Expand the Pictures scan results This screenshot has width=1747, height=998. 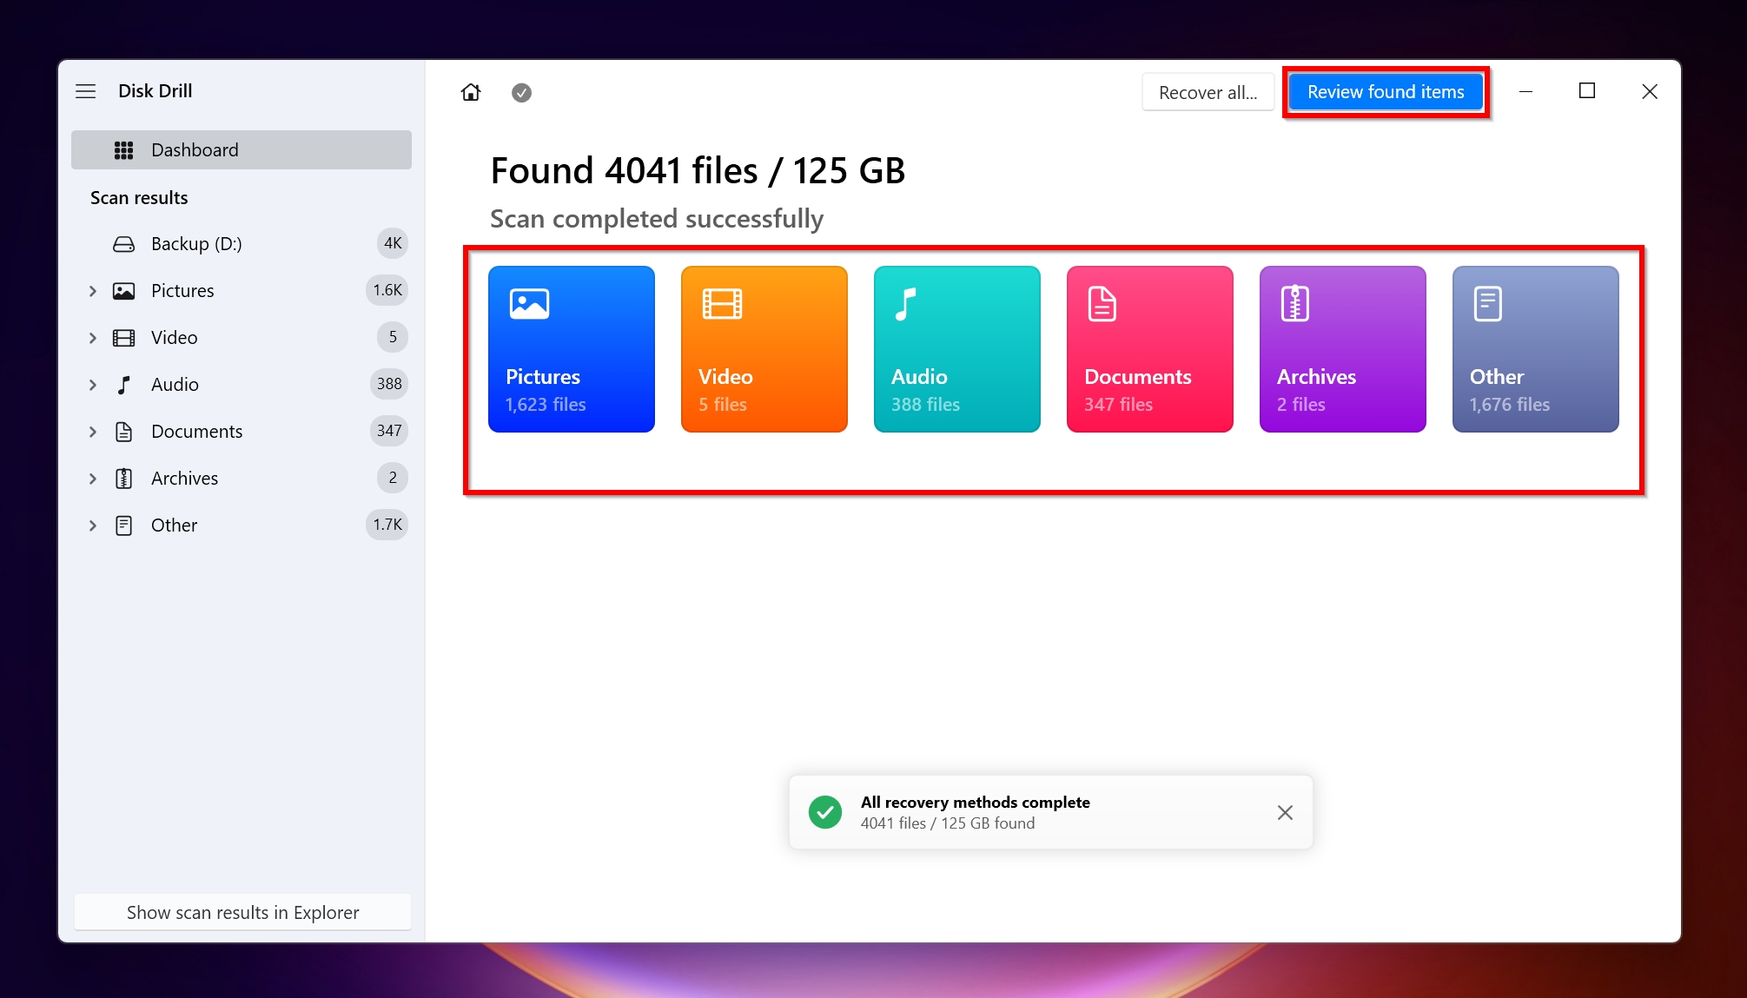tap(94, 290)
